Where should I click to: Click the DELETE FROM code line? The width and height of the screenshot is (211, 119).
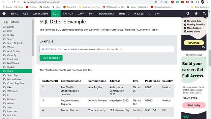(x=107, y=49)
